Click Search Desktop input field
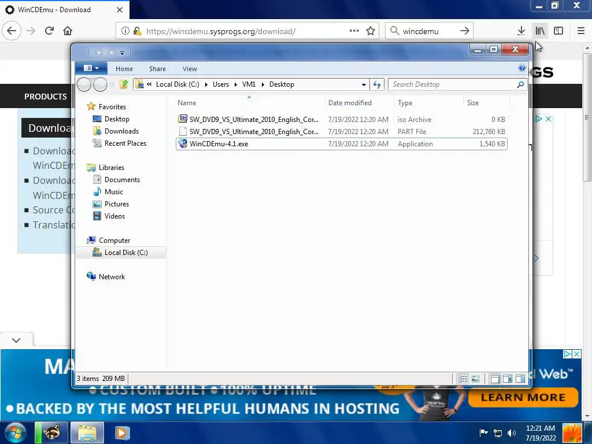 coord(453,84)
